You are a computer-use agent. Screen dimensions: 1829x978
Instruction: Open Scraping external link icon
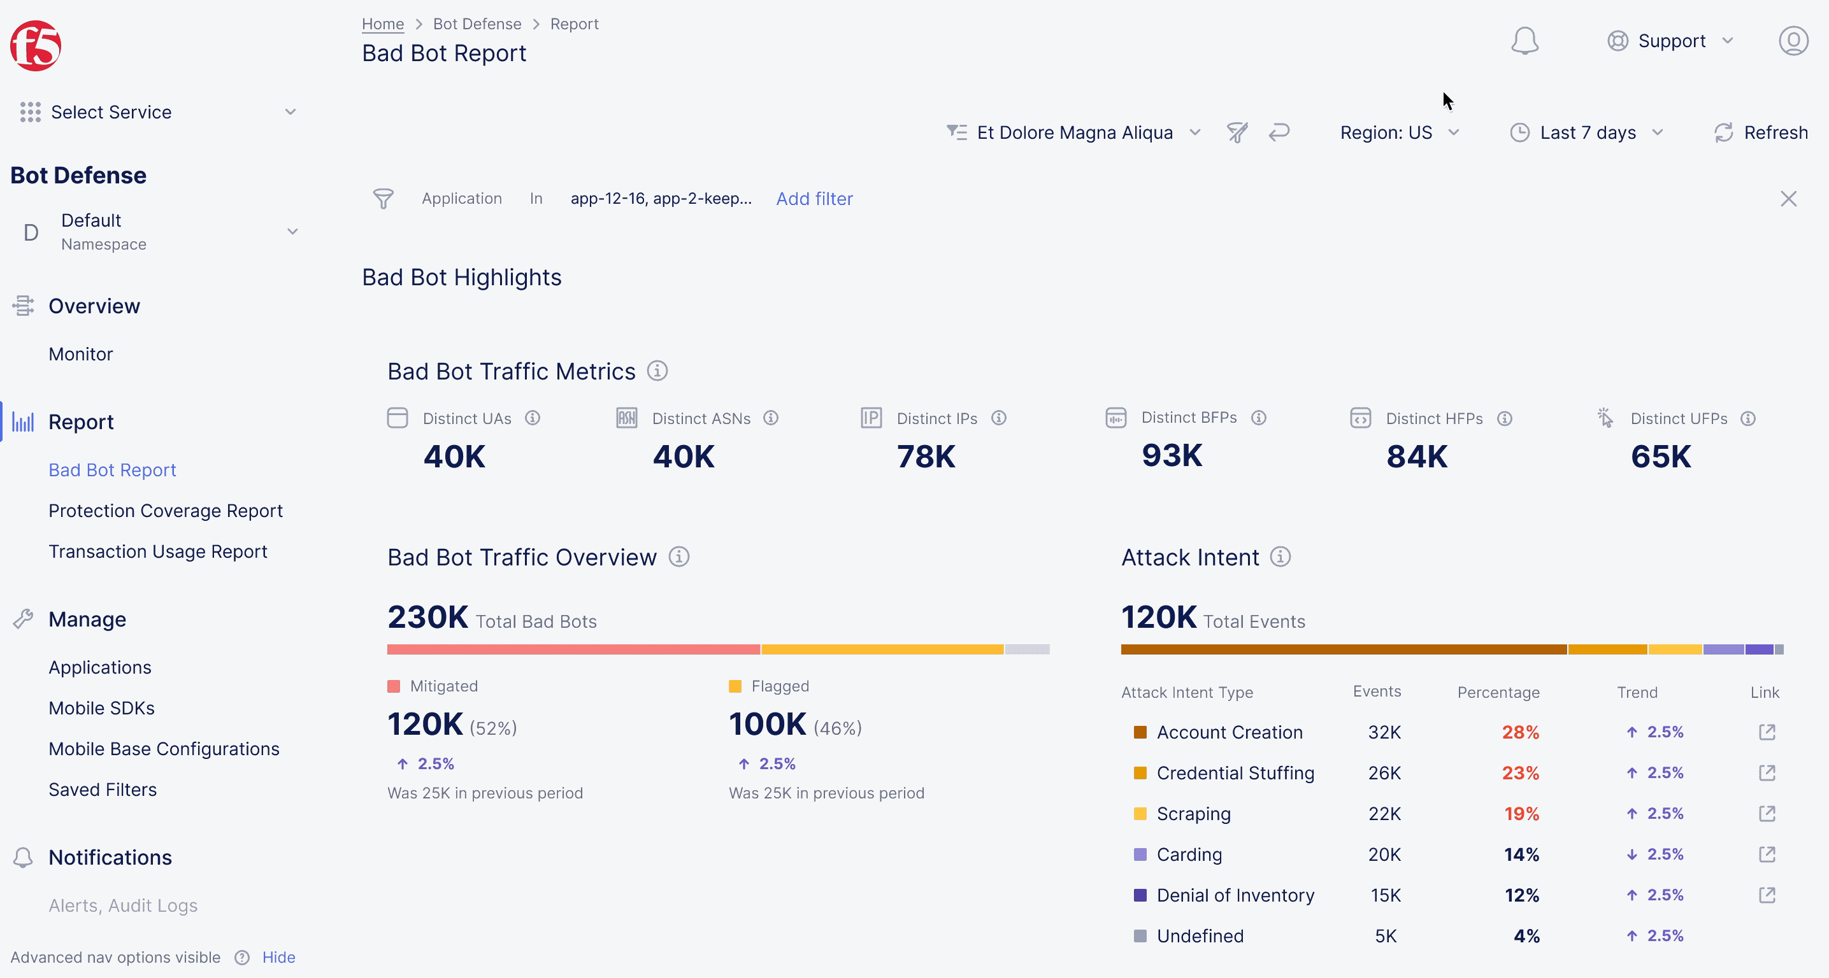[x=1767, y=813]
